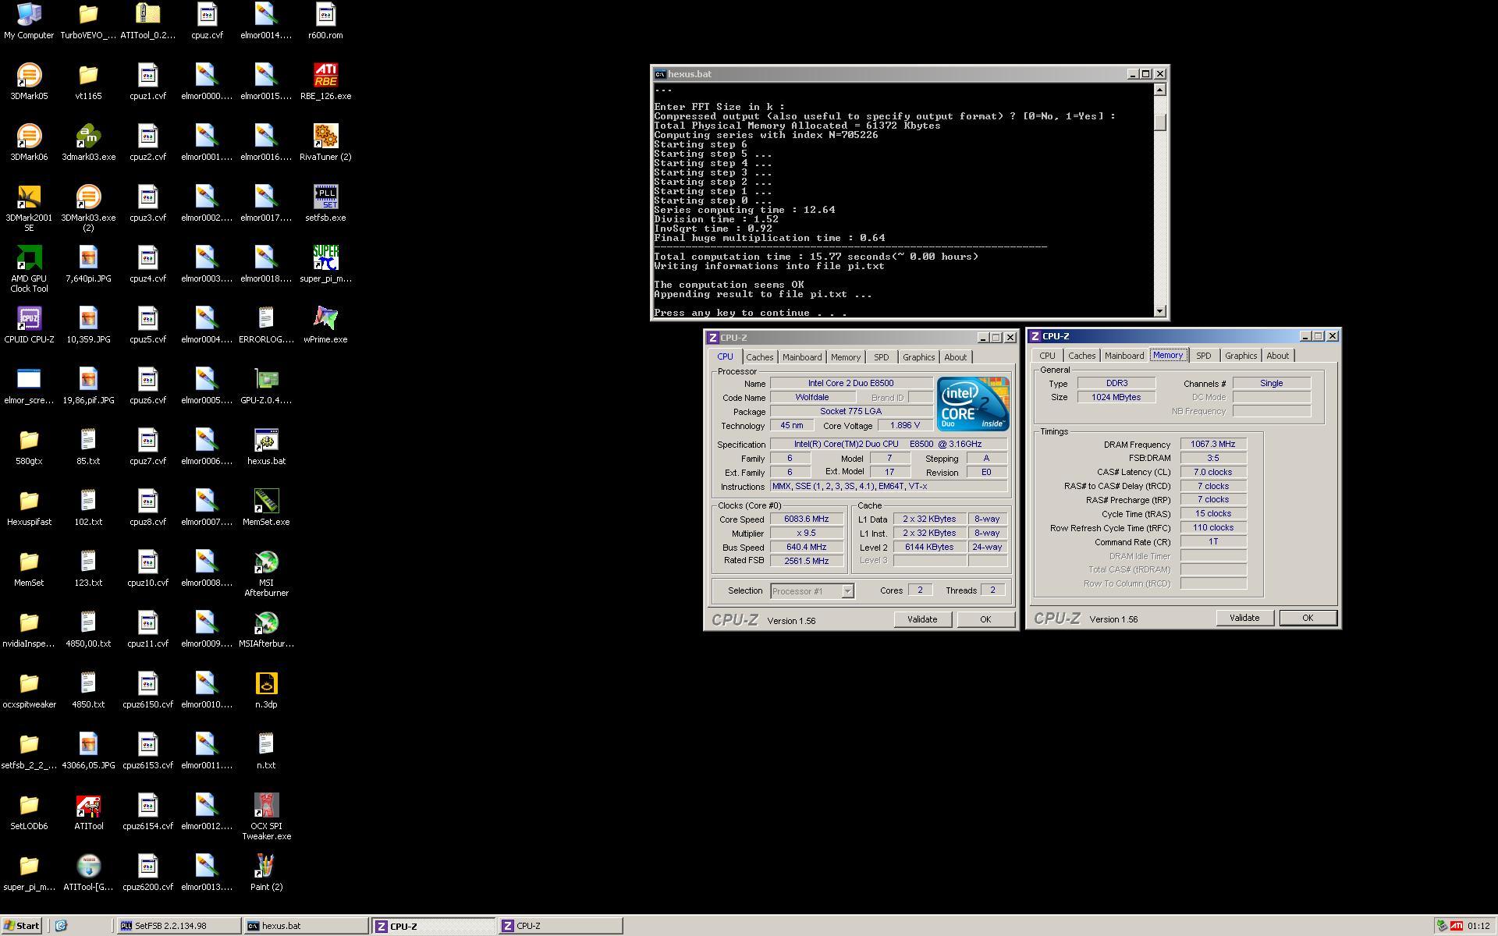Image resolution: width=1498 pixels, height=936 pixels.
Task: Switch to Caches tab in left CPU-Z
Action: coord(759,357)
